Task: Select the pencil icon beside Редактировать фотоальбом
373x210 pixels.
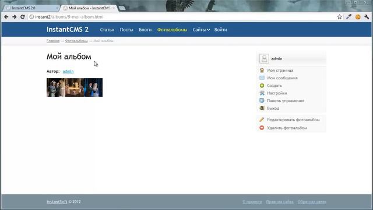Action: [x=262, y=120]
